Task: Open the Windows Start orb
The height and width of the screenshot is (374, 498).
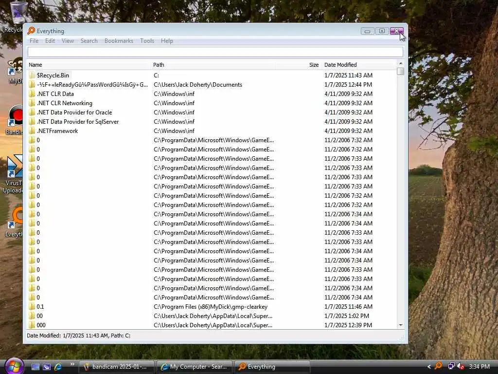Action: point(13,366)
